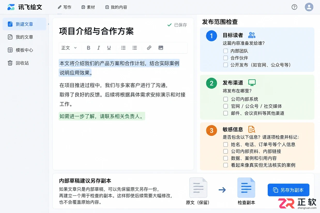
Task: Click the 发布范围检查 panel heading
Action: (220, 22)
